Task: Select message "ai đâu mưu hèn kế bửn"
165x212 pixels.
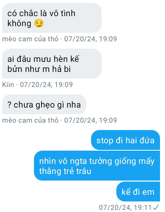Action: coord(52,64)
